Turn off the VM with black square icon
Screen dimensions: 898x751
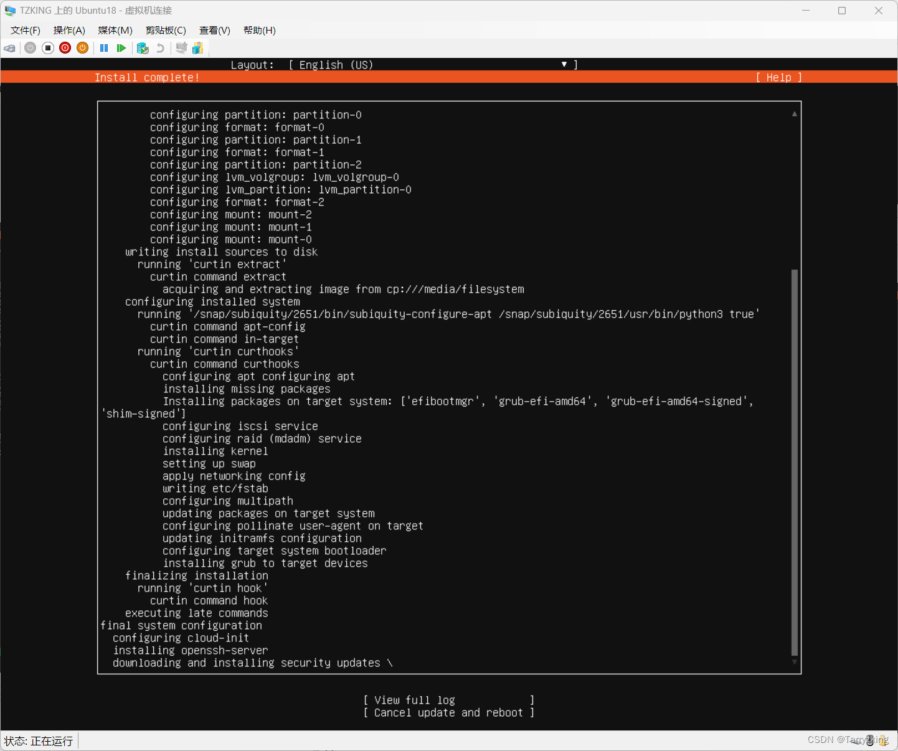coord(48,48)
